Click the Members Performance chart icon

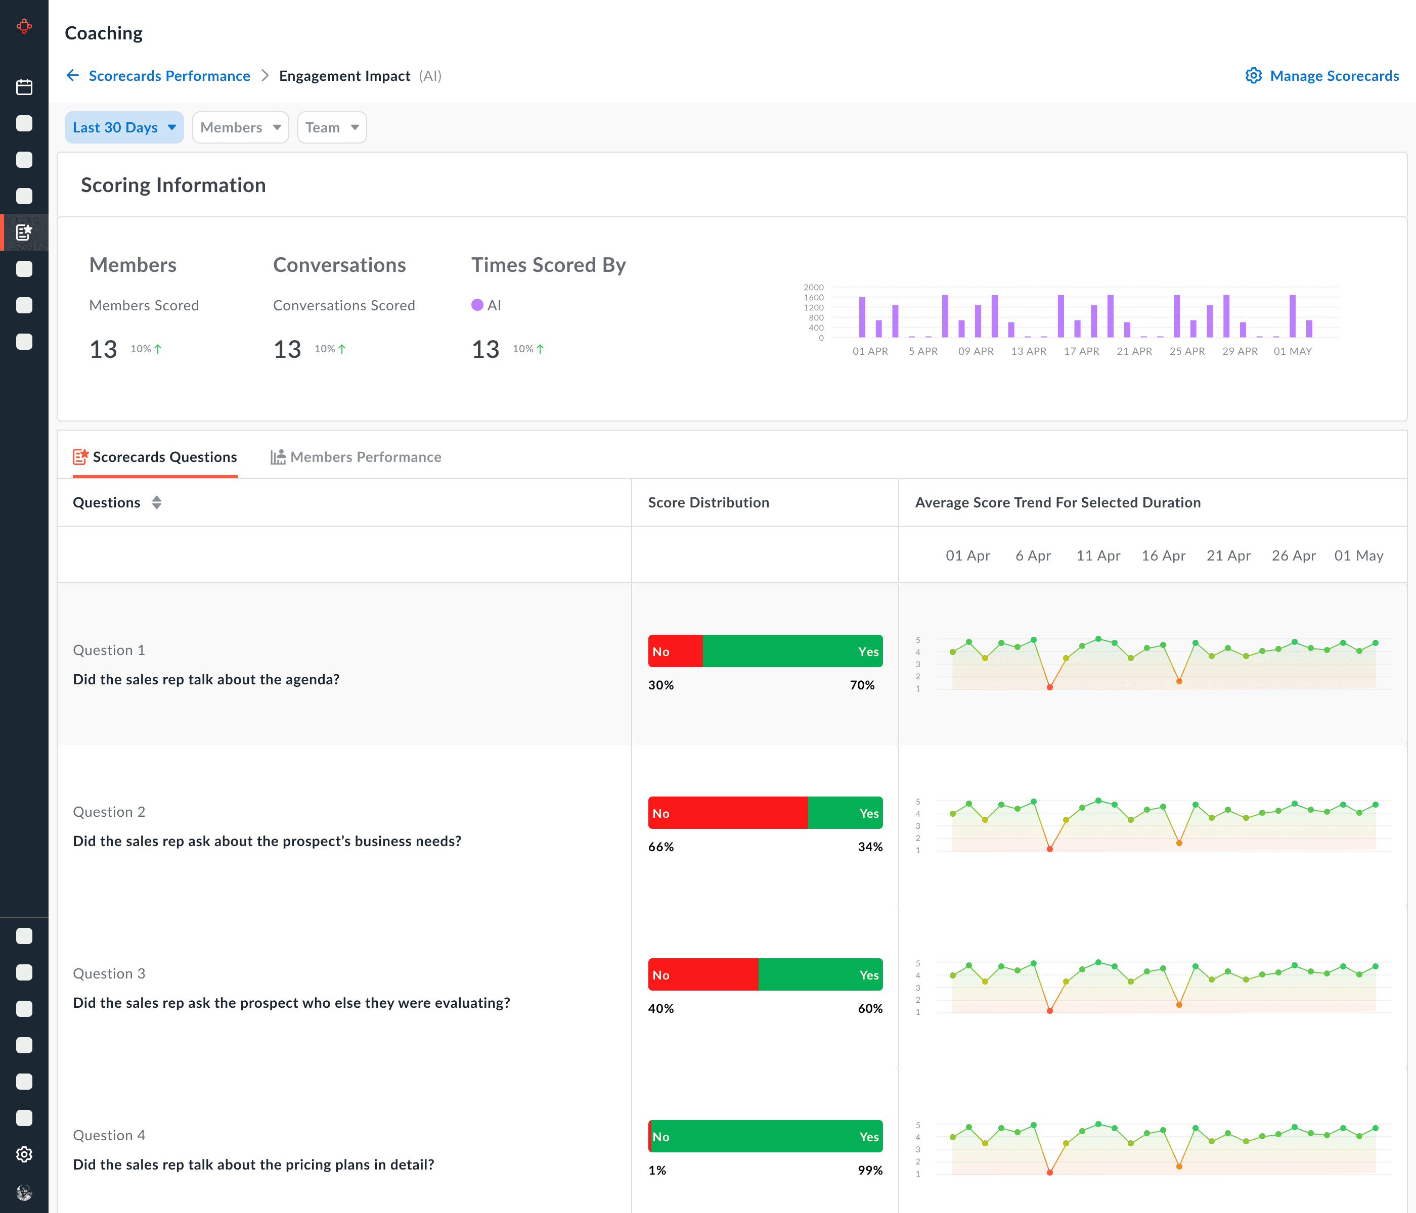point(278,457)
